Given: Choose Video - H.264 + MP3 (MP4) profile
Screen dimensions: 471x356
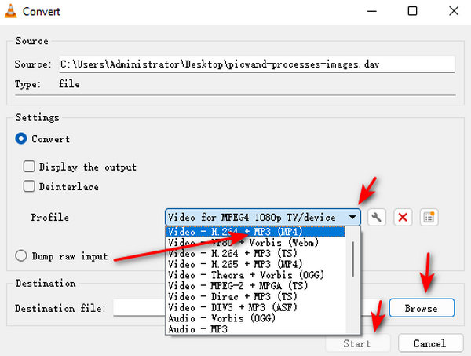Looking at the screenshot, I should pyautogui.click(x=255, y=232).
